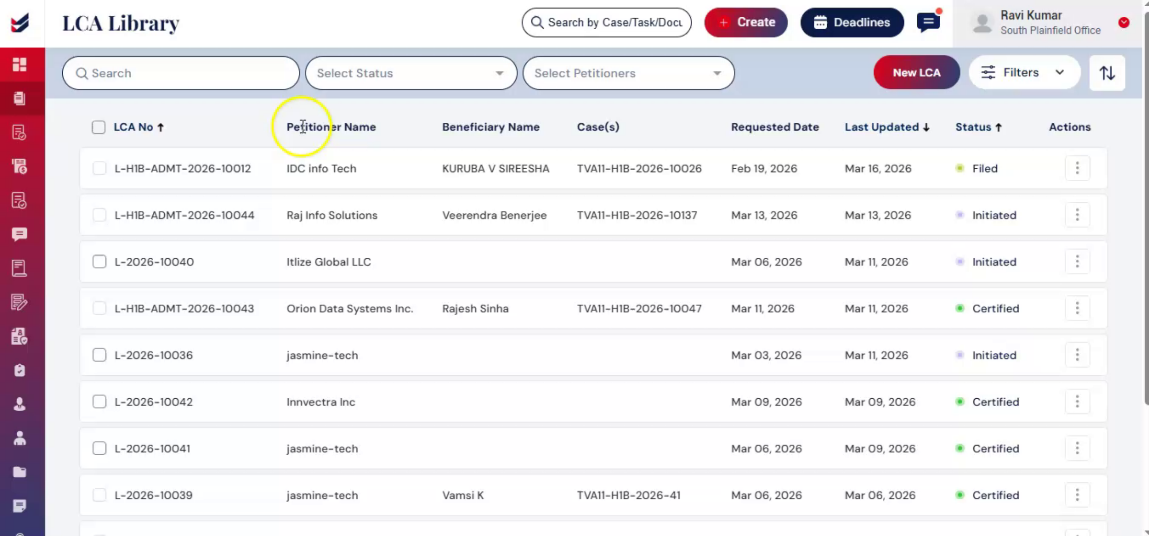Check the box for L-2026-10039
The width and height of the screenshot is (1149, 536).
(99, 495)
